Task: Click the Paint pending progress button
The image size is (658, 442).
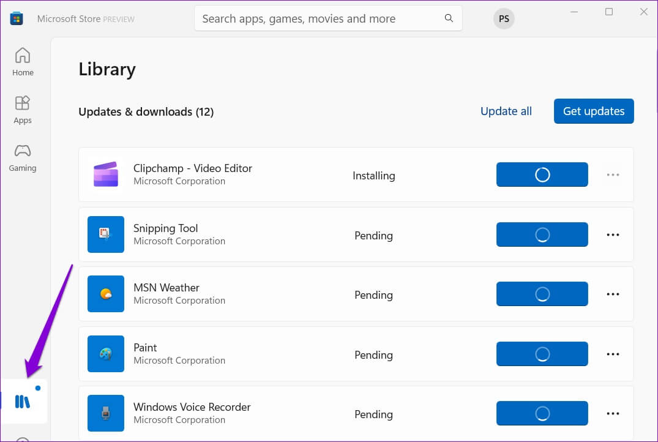Action: (x=542, y=354)
